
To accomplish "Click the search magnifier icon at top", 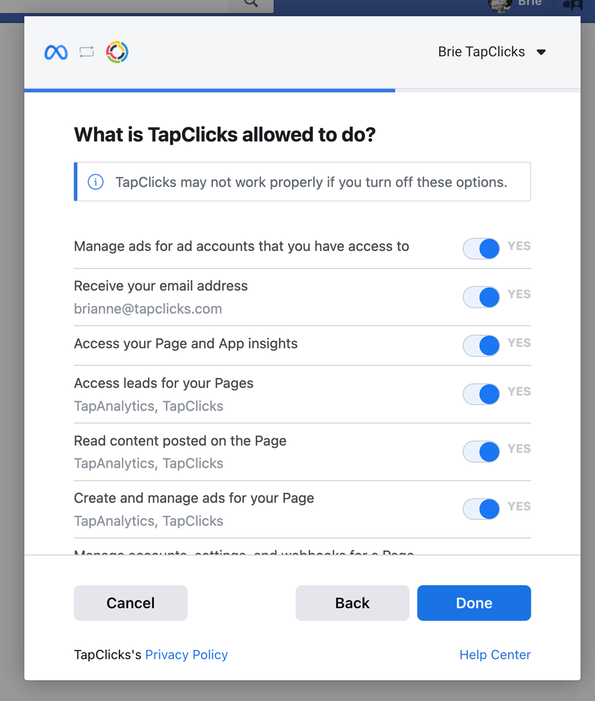I will [251, 4].
